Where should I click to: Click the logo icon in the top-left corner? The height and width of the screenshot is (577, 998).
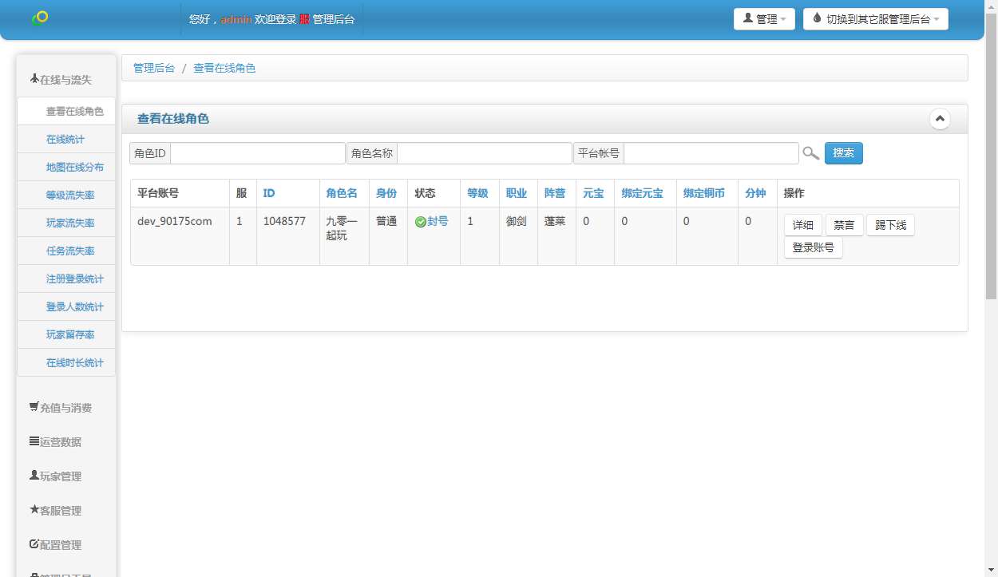point(41,16)
